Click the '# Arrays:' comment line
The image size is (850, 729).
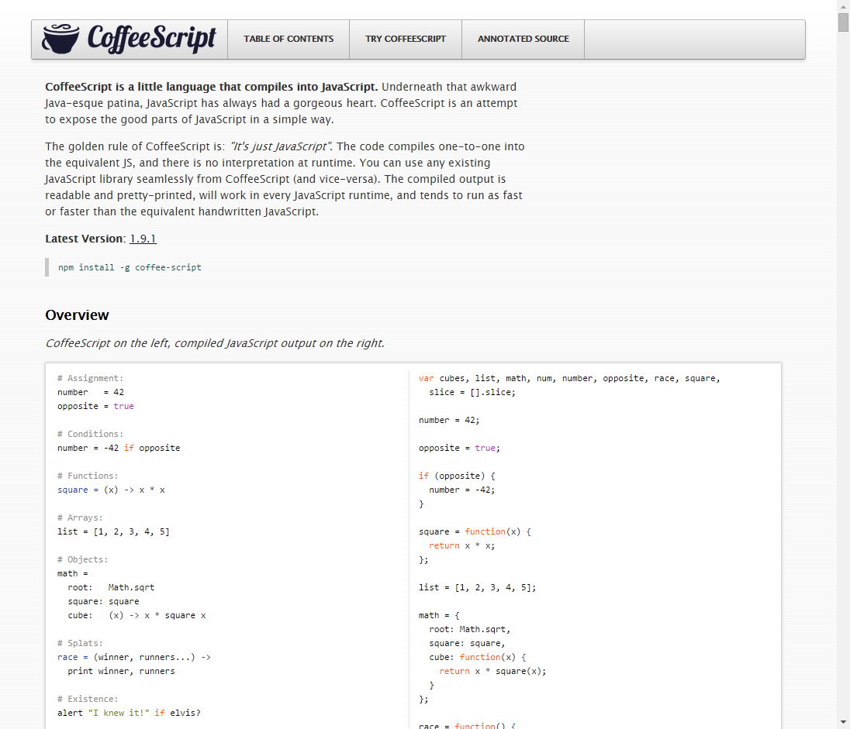click(x=80, y=518)
